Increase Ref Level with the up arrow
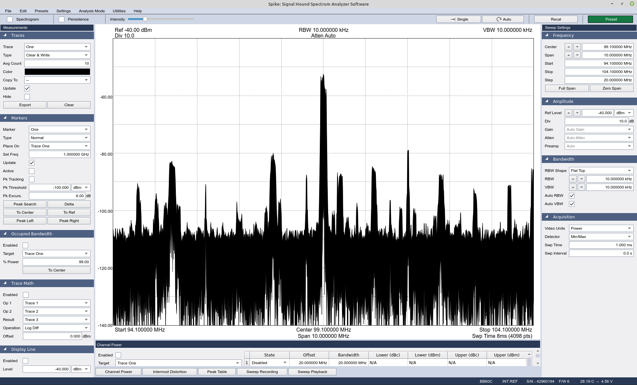The width and height of the screenshot is (637, 385). tap(569, 113)
